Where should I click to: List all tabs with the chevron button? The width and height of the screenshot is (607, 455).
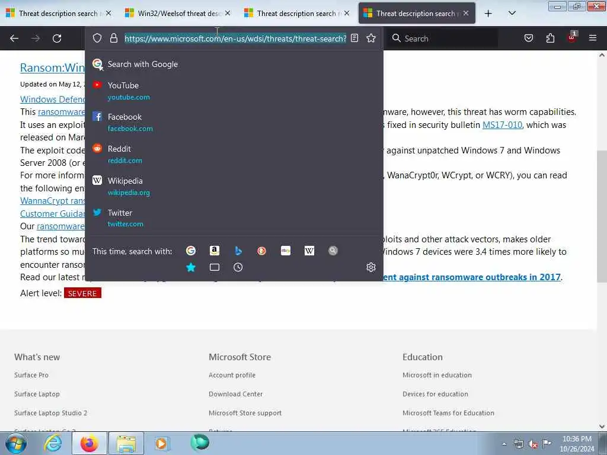[512, 14]
